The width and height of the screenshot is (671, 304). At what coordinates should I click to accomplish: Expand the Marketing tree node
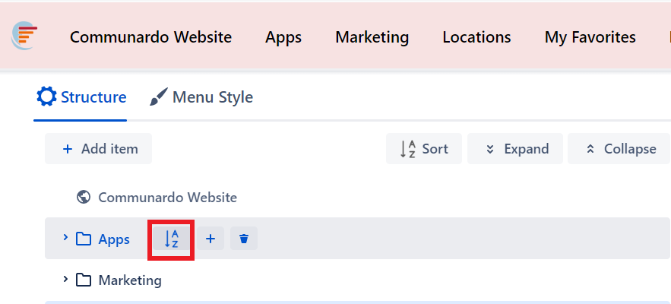click(65, 280)
